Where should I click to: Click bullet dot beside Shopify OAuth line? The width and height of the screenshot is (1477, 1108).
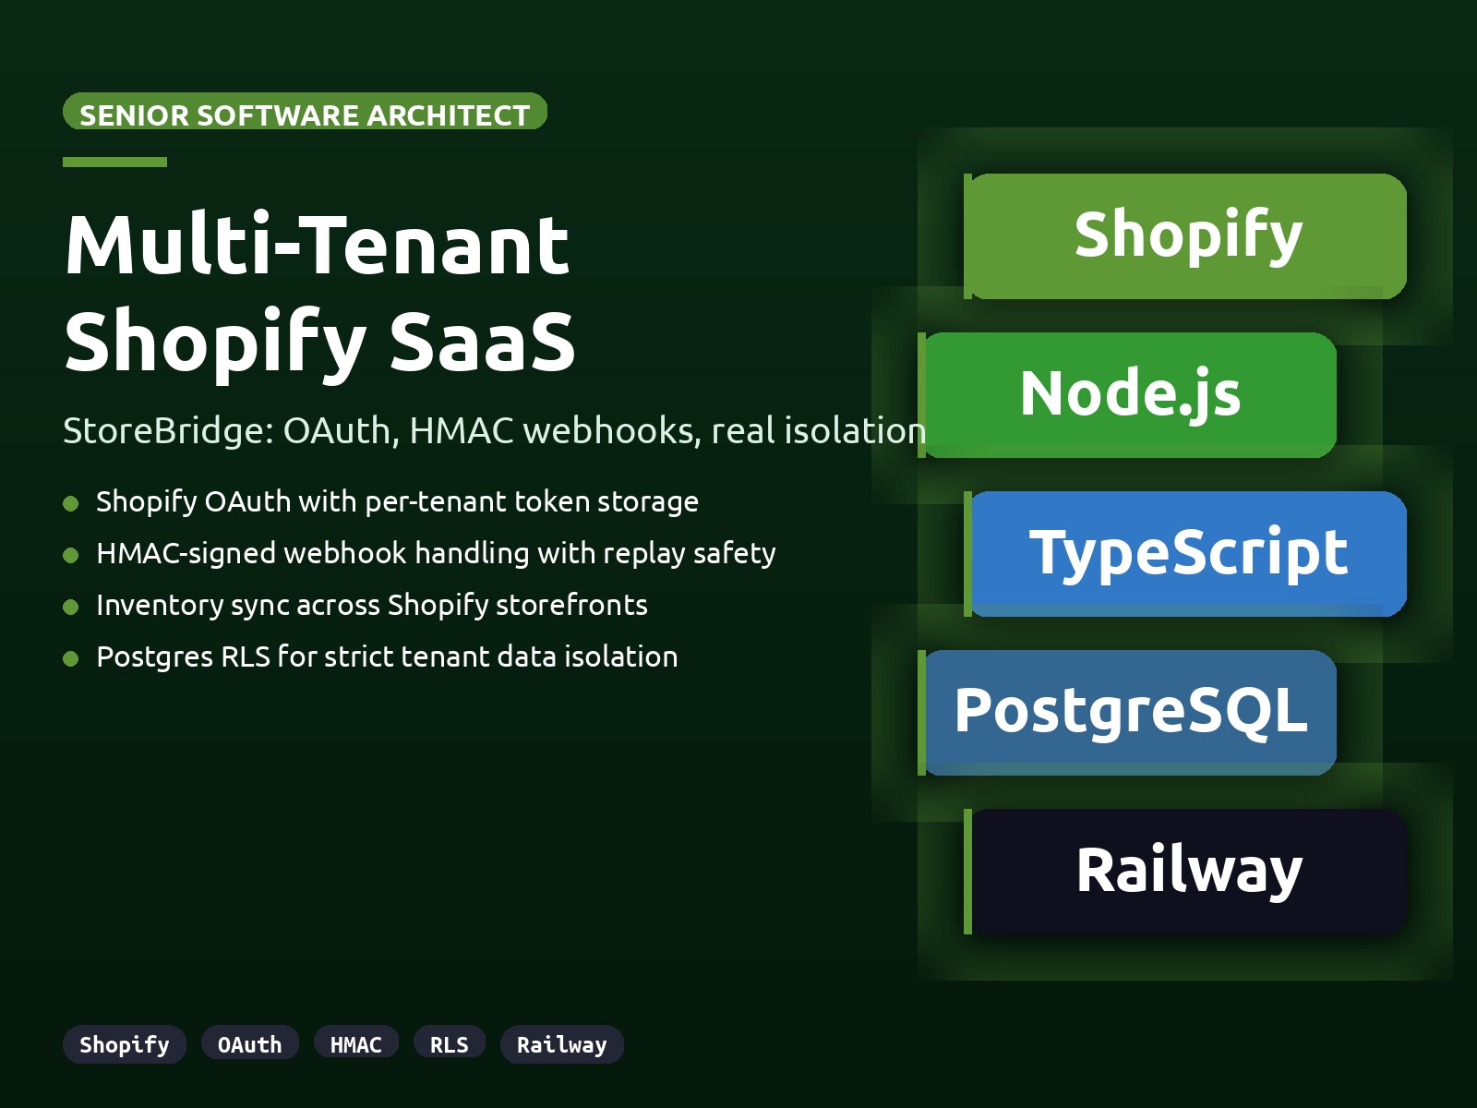(70, 503)
